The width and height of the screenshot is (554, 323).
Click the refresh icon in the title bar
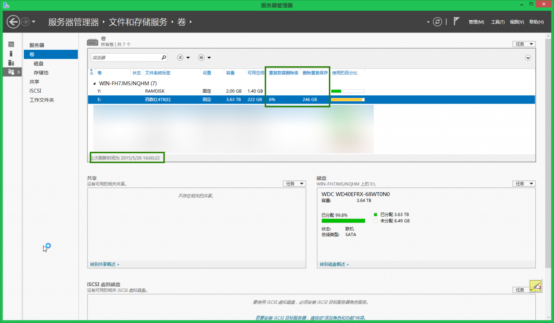click(x=437, y=21)
